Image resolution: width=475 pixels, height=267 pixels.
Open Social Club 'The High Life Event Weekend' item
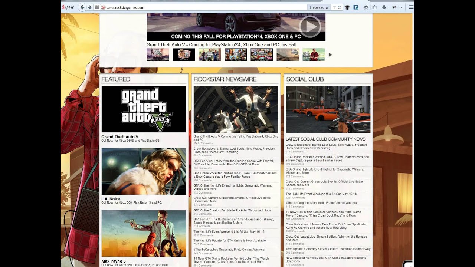(321, 194)
